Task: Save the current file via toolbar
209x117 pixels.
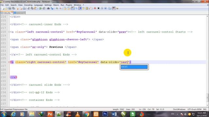Action: tap(10, 8)
